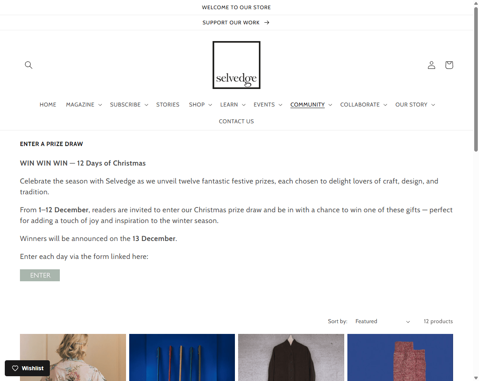The image size is (479, 381).
Task: Expand the Learn menu chevron
Action: tap(244, 105)
